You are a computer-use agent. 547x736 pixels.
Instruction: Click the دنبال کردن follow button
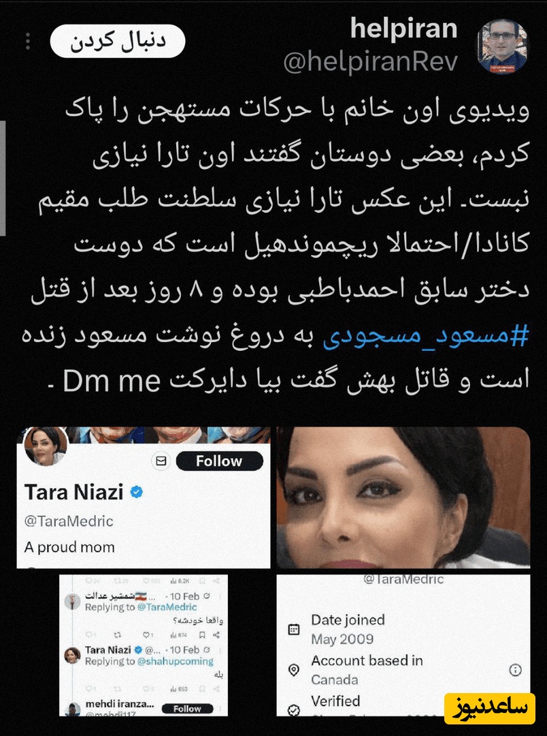(x=118, y=42)
